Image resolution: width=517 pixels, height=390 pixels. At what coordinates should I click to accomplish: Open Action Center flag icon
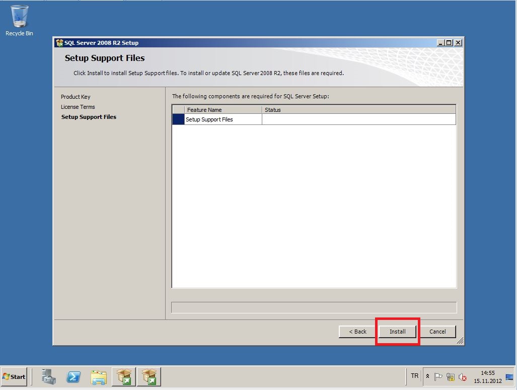(438, 376)
